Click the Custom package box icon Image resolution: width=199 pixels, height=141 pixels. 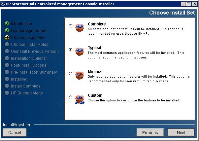point(80,100)
